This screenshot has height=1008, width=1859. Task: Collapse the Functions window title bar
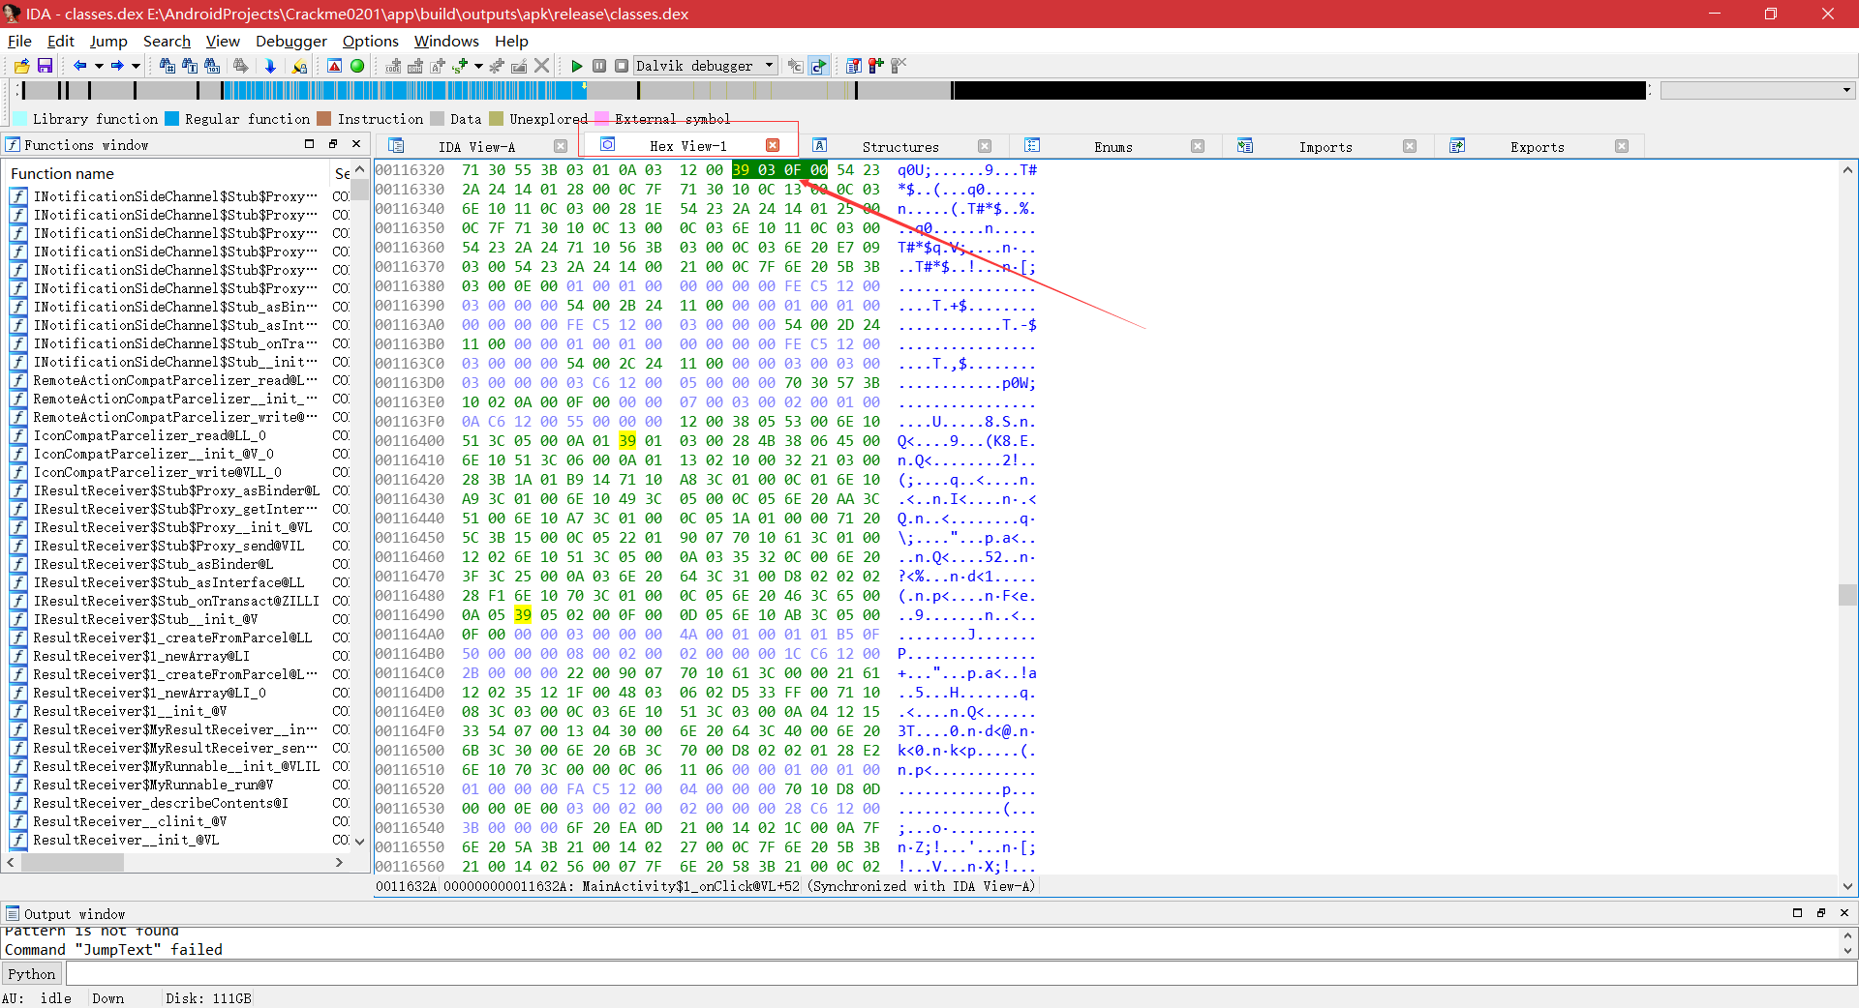(309, 143)
